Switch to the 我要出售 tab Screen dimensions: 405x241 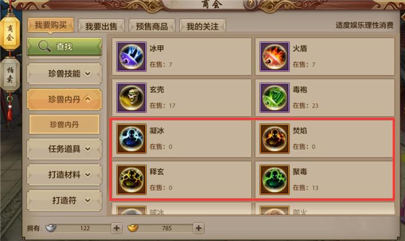[x=101, y=26]
